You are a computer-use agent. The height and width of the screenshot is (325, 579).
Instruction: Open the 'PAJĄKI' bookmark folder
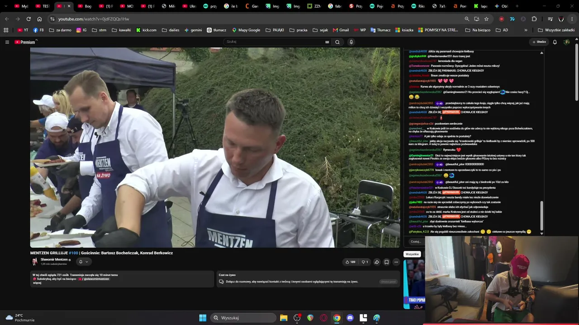coord(275,30)
